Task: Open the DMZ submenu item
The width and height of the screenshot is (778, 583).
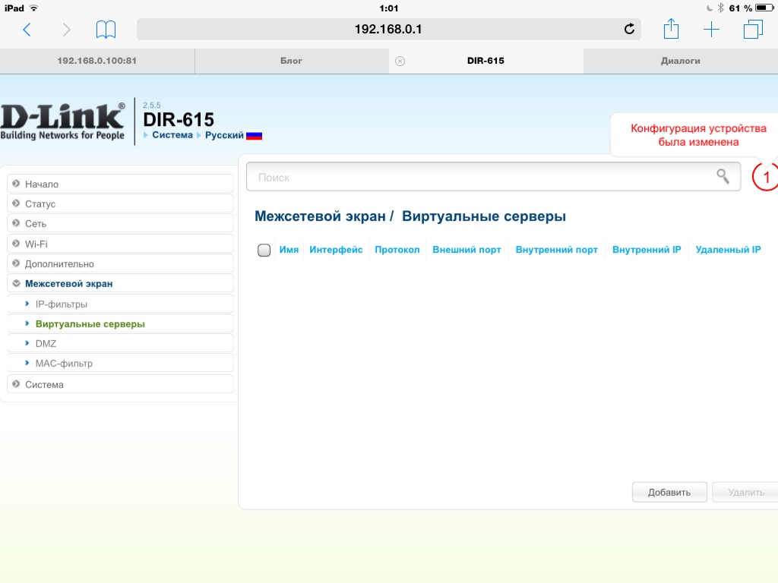Action: (120, 344)
